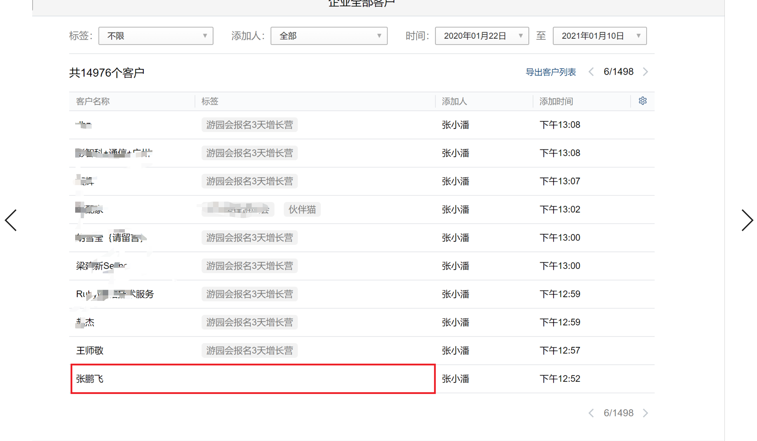The image size is (757, 441).
Task: Open the start date 2020年01月22日 picker
Action: click(x=482, y=36)
